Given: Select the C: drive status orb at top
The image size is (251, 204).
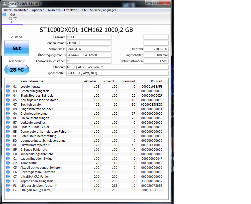Looking at the screenshot, I should pyautogui.click(x=4, y=15).
